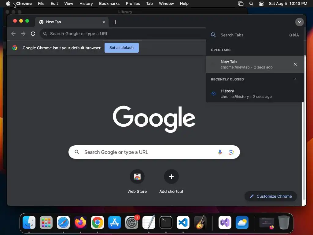Open the Window menu
The image size is (313, 235).
[166, 4]
